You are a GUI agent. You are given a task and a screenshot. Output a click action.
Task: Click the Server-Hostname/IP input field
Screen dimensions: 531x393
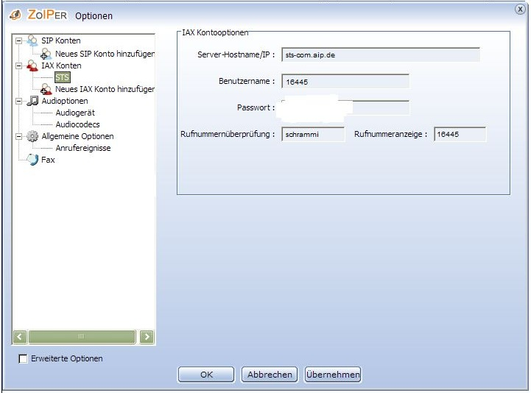(x=380, y=55)
